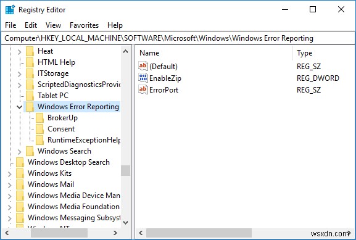Click the Windows Media Device Manager folder icon
356x240 pixels.
point(20,196)
